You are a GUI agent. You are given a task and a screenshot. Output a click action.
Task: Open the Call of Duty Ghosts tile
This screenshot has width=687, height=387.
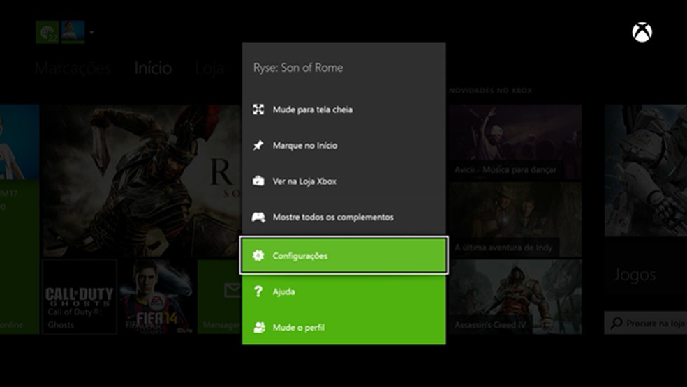tap(80, 297)
